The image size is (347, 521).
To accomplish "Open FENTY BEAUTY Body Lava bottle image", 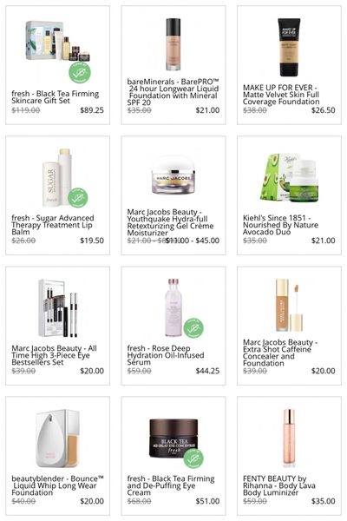I will pos(289,439).
